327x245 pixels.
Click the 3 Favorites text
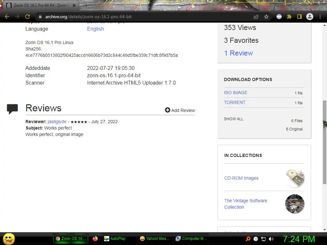(241, 40)
